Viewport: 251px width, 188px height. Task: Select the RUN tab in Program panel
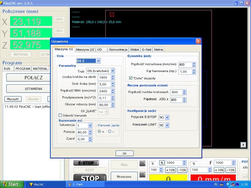tap(8, 69)
